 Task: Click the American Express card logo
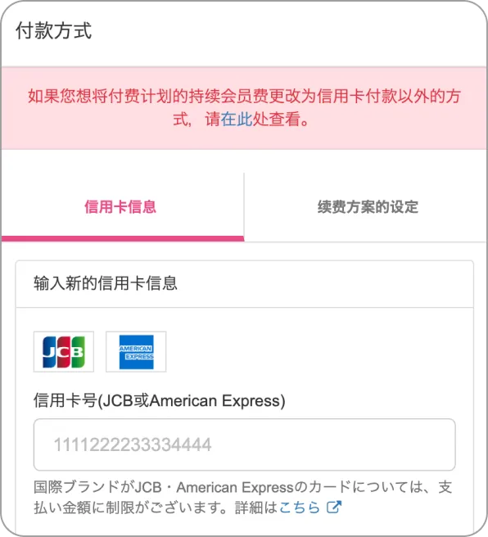[x=136, y=352]
